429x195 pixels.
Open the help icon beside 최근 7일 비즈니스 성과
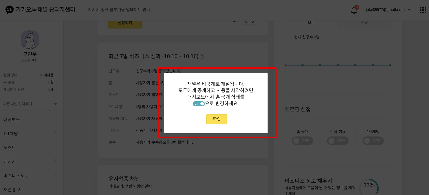pyautogui.click(x=202, y=56)
